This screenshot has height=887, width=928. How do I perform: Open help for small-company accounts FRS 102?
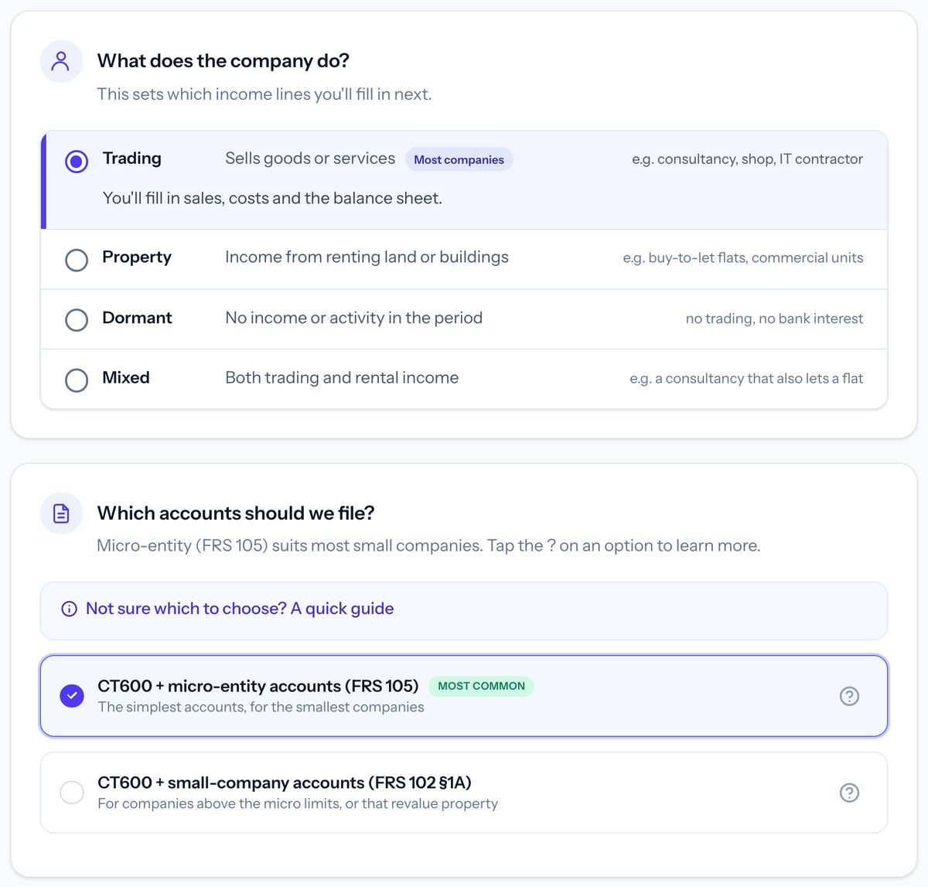(x=849, y=793)
